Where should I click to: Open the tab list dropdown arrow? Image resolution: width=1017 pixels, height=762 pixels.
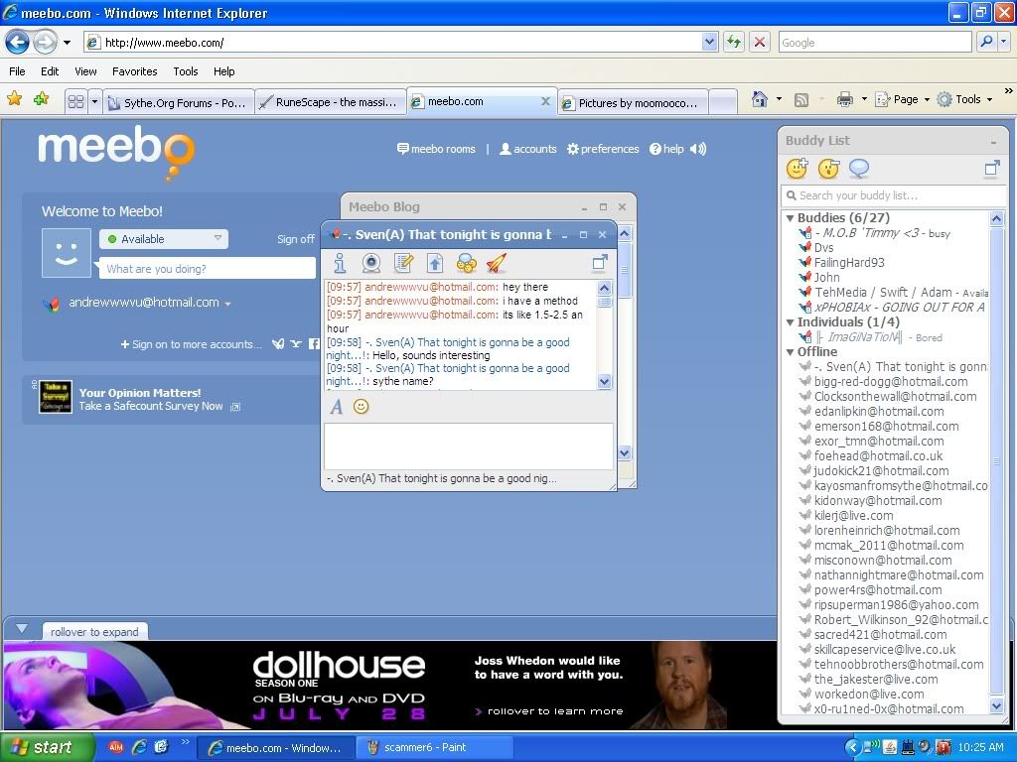[94, 102]
